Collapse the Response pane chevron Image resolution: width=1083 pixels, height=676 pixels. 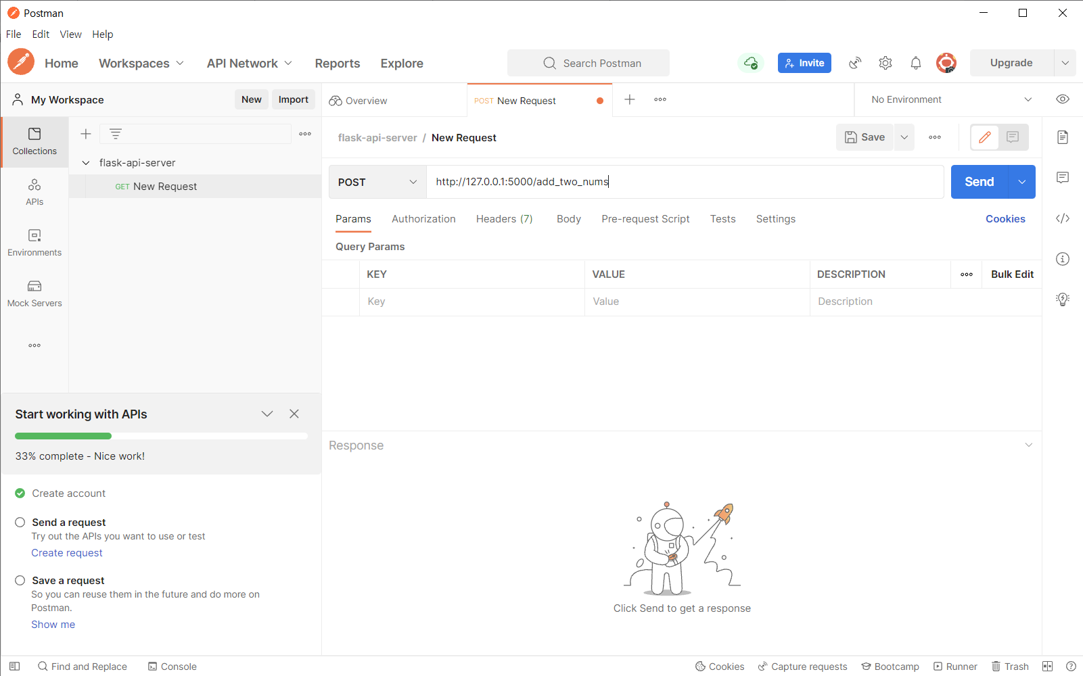[1029, 445]
